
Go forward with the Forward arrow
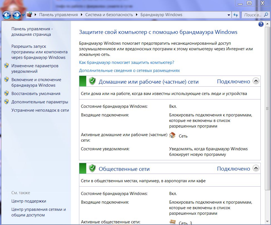[x=17, y=15]
